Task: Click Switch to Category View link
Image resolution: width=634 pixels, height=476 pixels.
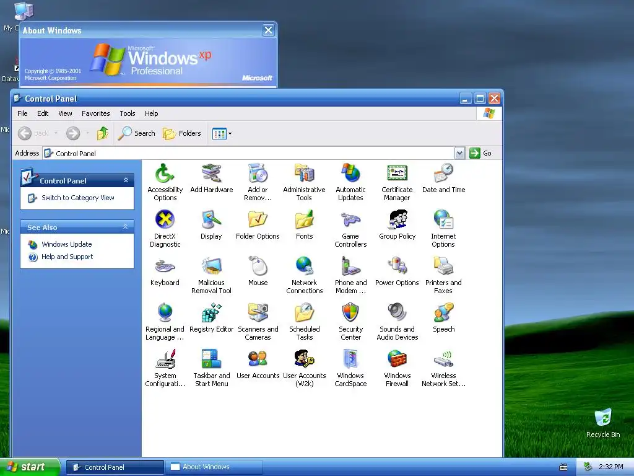Action: pos(77,198)
